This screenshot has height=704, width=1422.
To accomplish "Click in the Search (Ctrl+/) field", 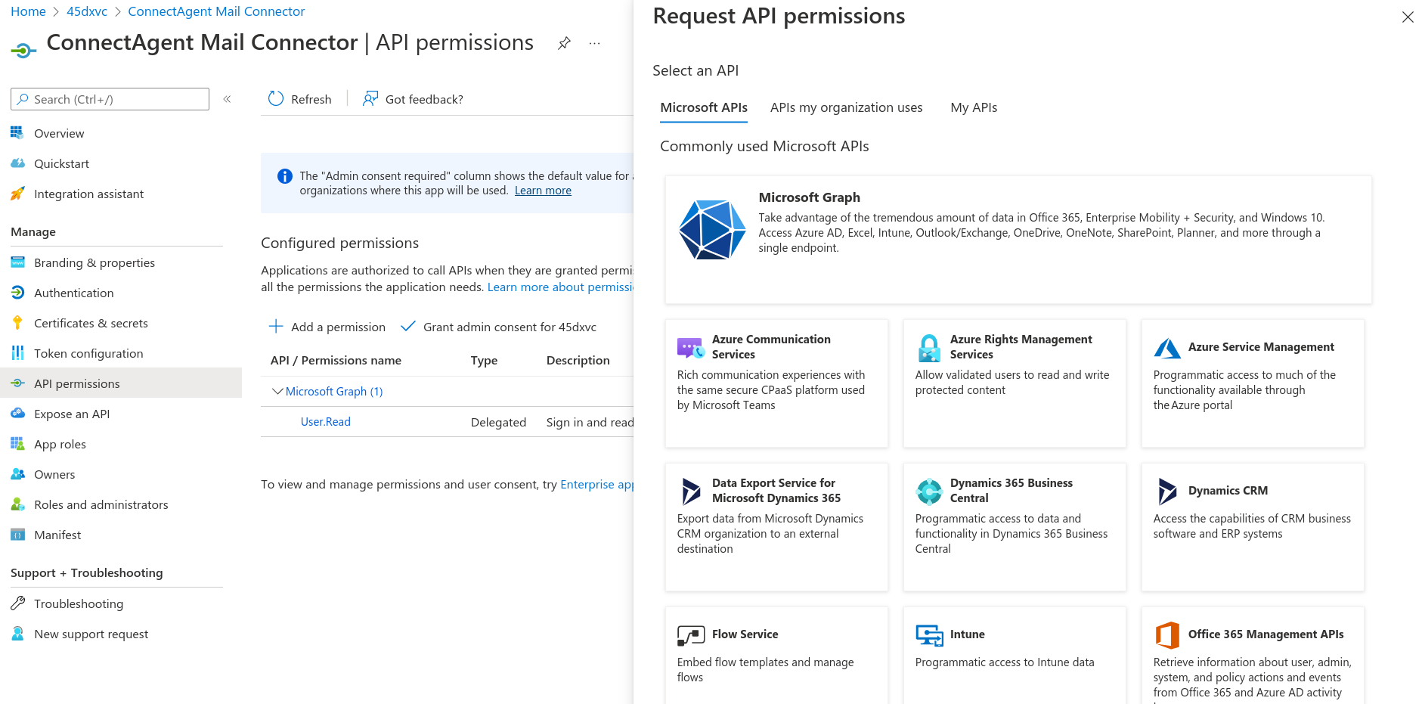I will [x=110, y=99].
